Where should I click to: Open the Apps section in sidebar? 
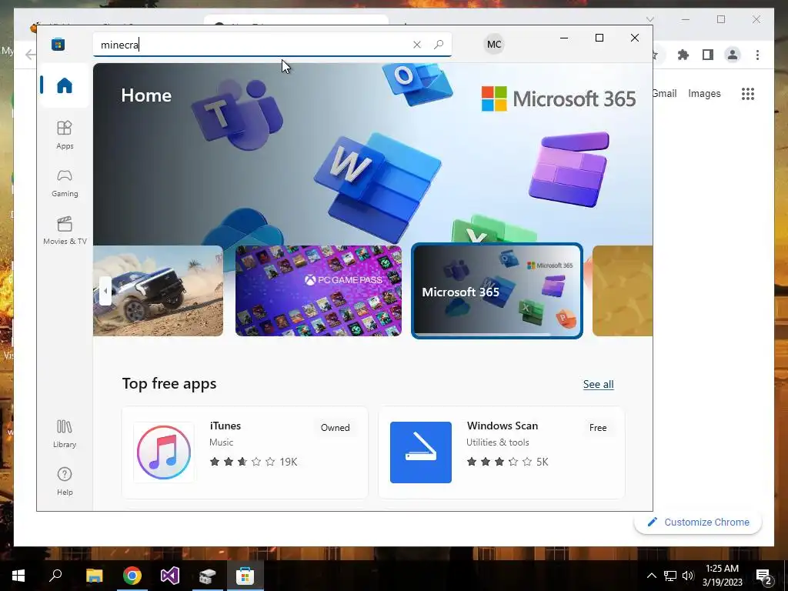[65, 135]
